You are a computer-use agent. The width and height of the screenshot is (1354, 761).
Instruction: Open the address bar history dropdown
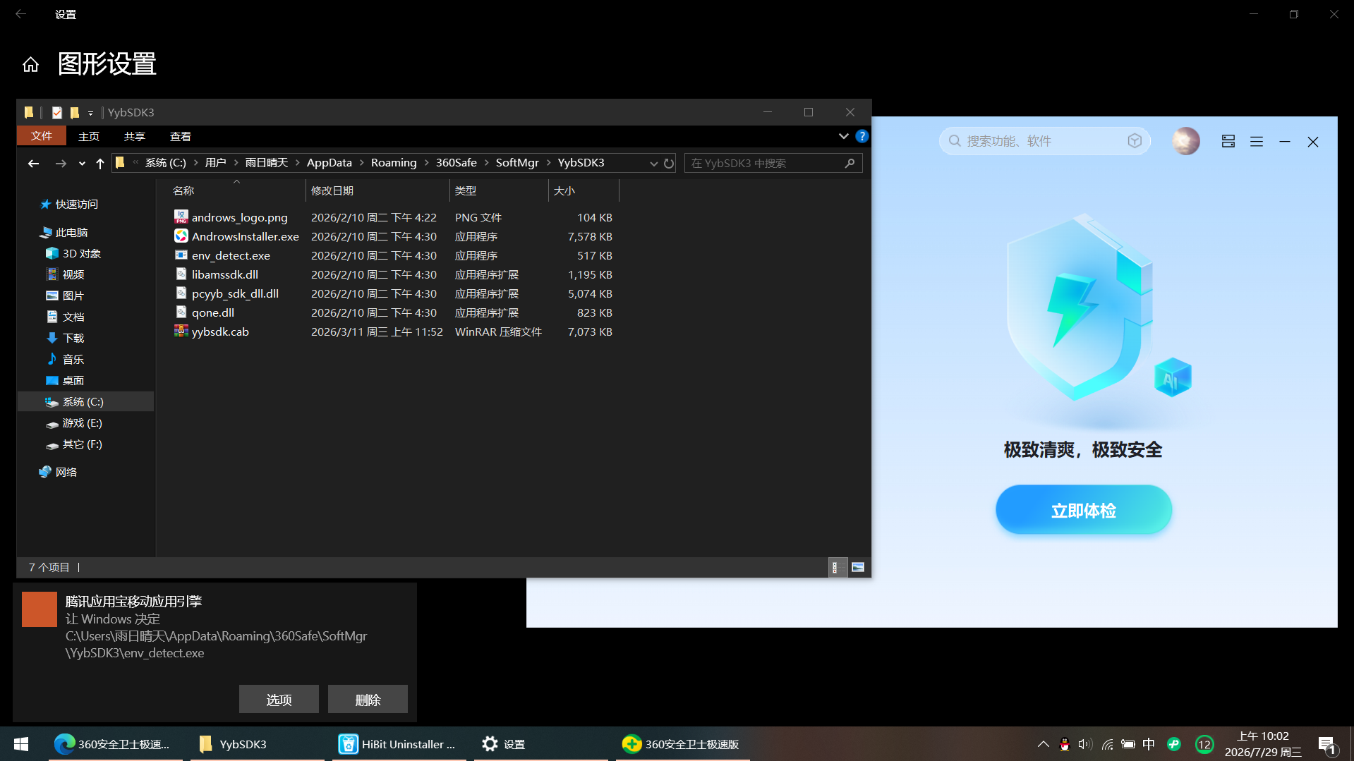pos(653,163)
